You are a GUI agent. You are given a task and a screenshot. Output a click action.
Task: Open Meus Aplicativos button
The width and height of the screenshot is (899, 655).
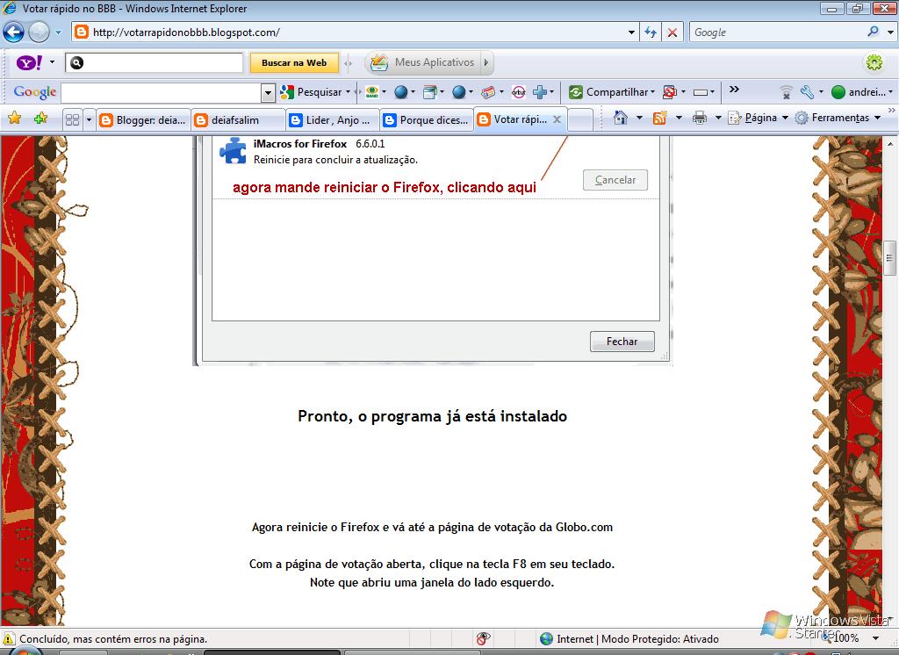[422, 62]
